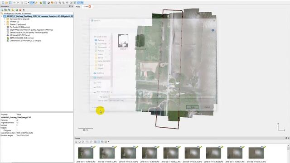Select the Rectangle Selection tool
Viewport: 290px width, 163px height.
[25, 3]
